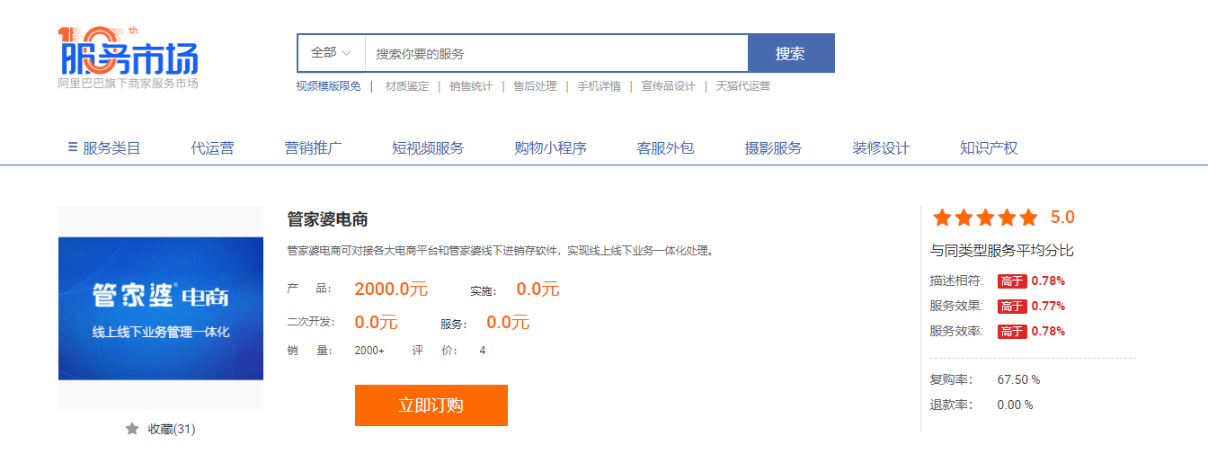This screenshot has width=1208, height=454.
Task: Click the blue 搜索 button
Action: pyautogui.click(x=791, y=53)
